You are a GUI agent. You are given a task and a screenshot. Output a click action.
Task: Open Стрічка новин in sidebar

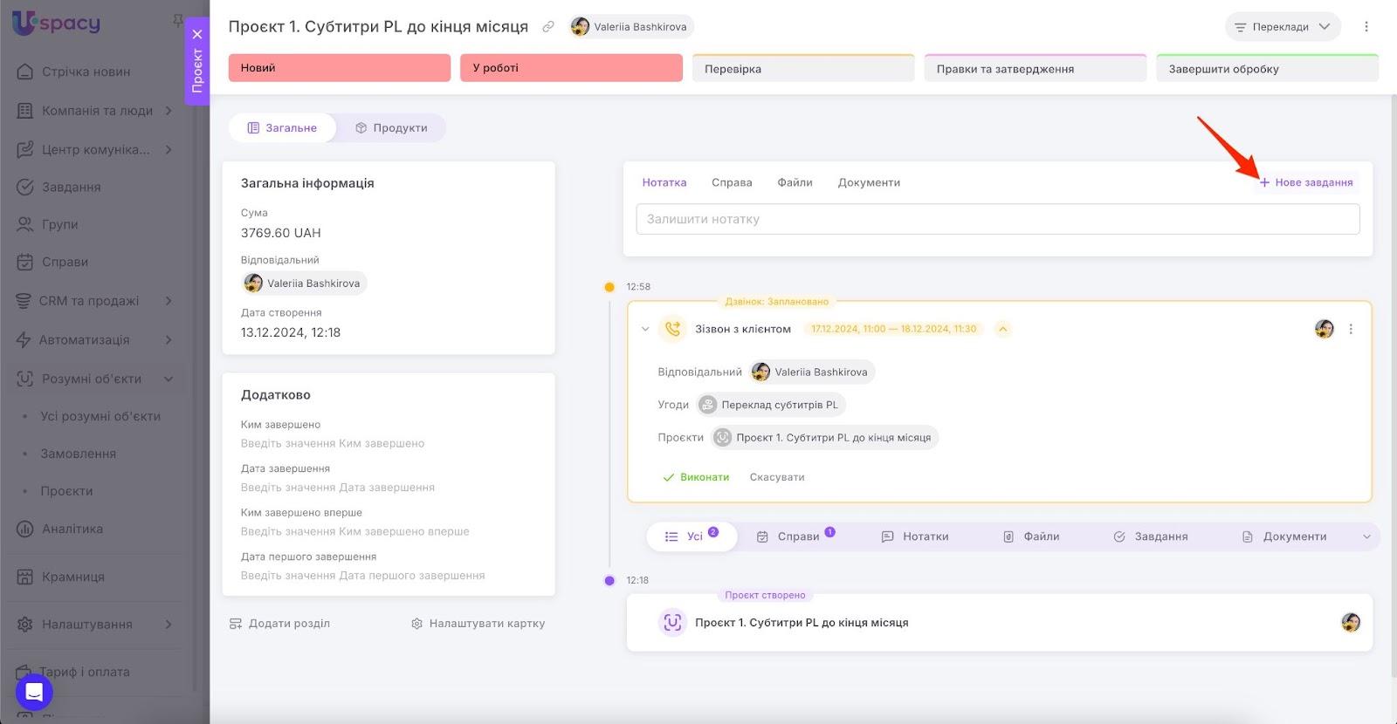[74, 72]
